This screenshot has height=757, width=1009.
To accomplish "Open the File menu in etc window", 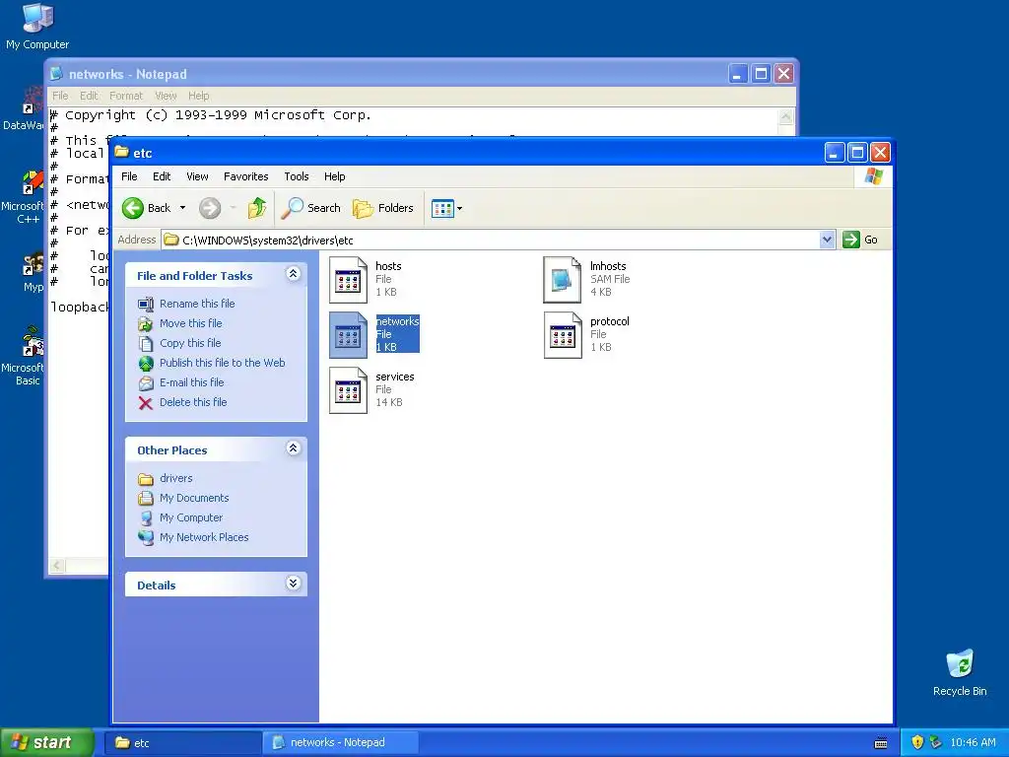I will (x=129, y=176).
